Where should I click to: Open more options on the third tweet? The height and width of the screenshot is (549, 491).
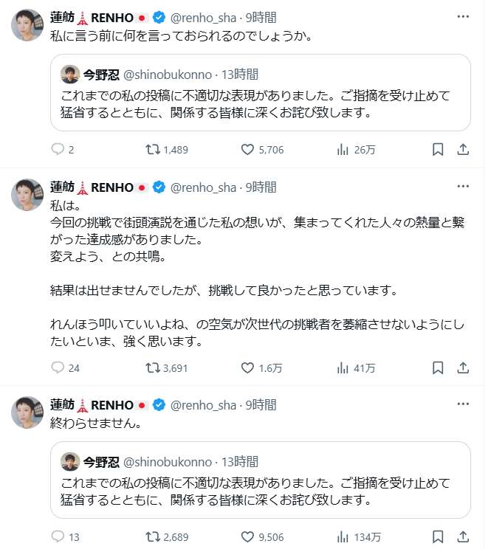(463, 404)
